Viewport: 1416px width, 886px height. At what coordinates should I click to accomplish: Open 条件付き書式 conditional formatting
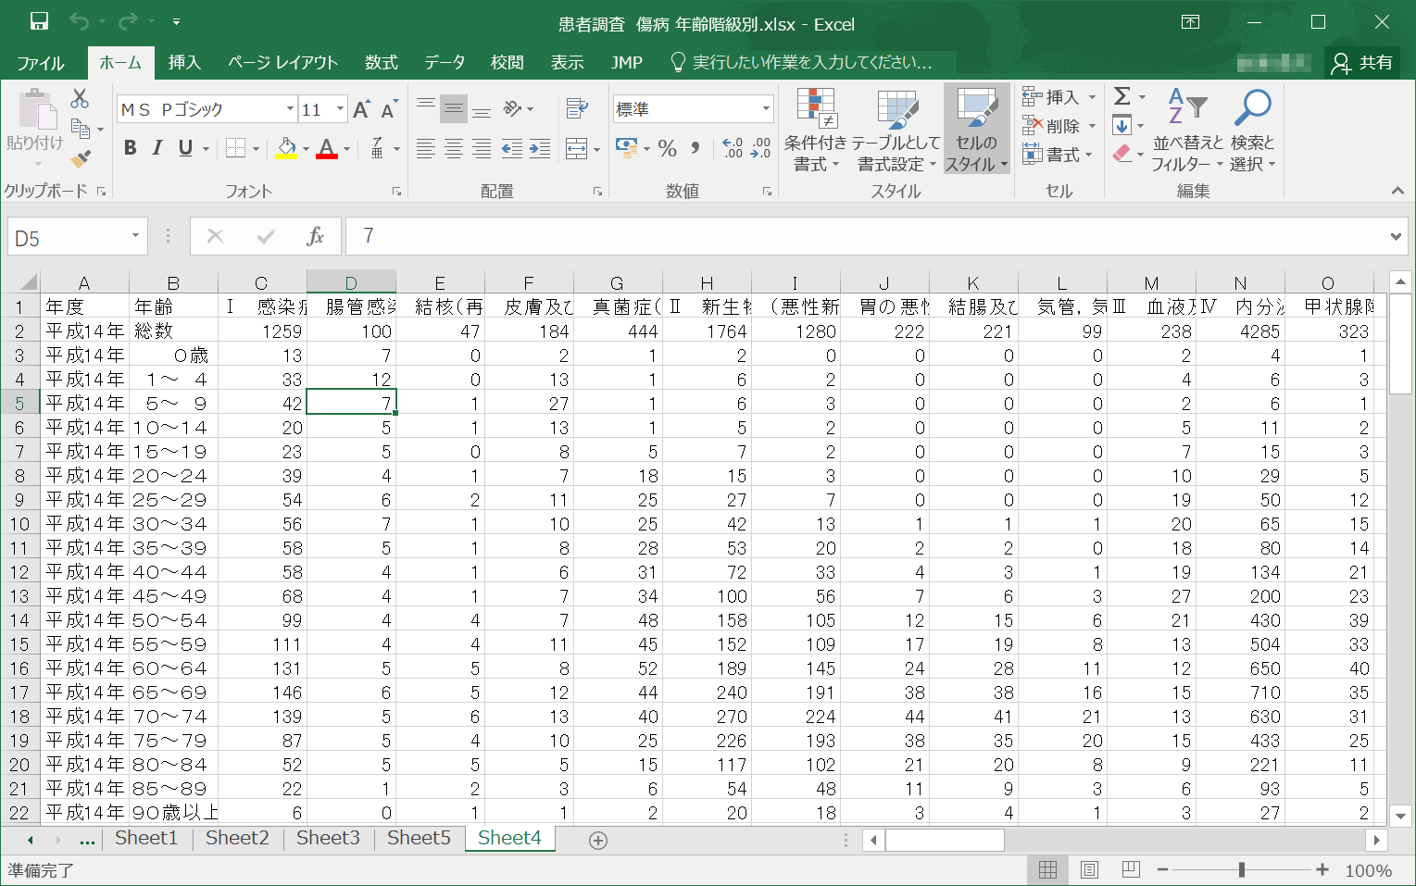tap(816, 131)
